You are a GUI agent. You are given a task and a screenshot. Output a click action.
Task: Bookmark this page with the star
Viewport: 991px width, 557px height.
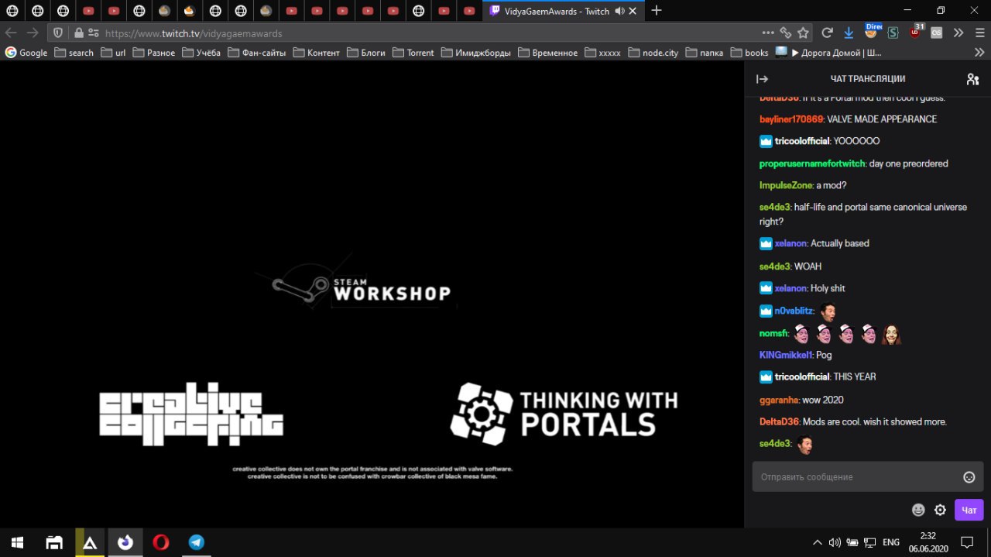(803, 33)
